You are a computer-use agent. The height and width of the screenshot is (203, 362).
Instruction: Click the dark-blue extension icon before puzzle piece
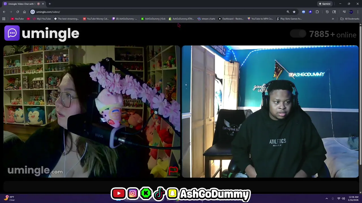(x=310, y=12)
